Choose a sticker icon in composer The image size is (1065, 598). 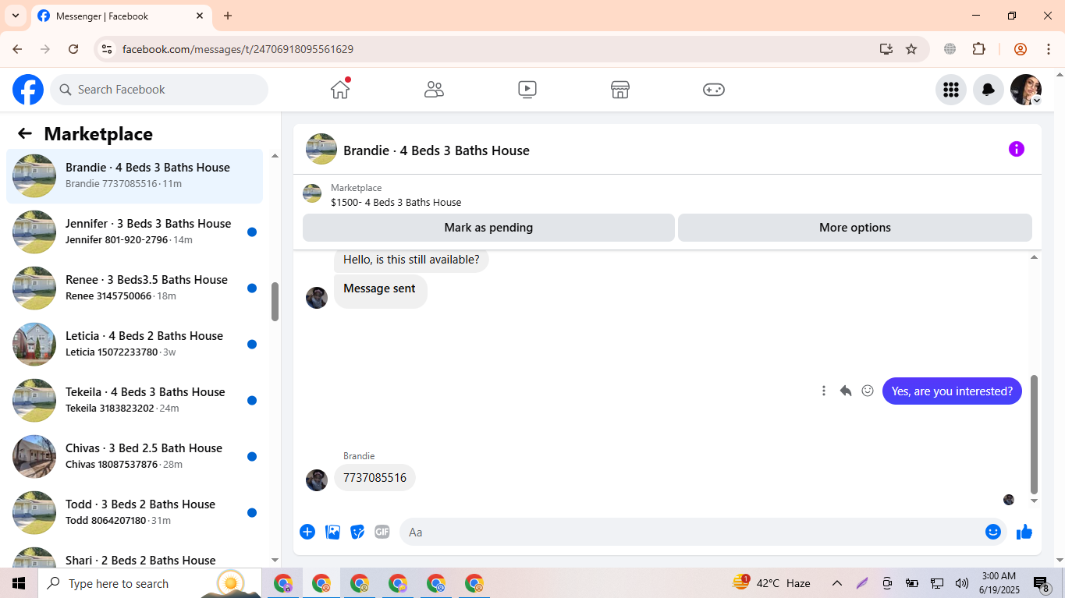[x=357, y=532]
